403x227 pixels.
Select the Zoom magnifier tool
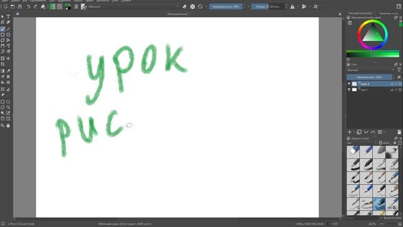click(3, 125)
